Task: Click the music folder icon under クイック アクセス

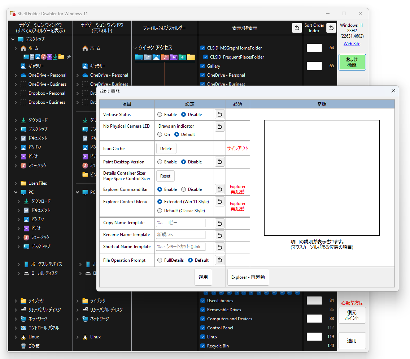Action: pos(165,57)
